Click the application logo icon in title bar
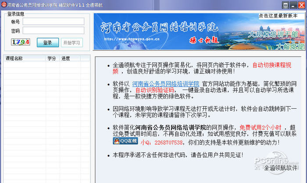This screenshot has width=307, height=183. [x=4, y=4]
